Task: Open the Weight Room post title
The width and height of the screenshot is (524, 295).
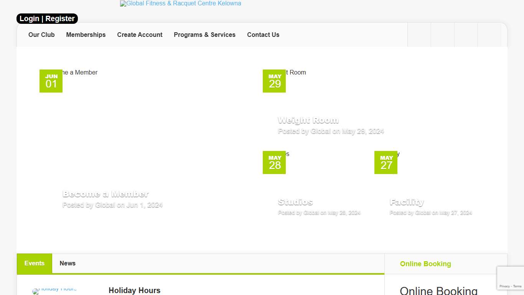Action: pos(308,120)
